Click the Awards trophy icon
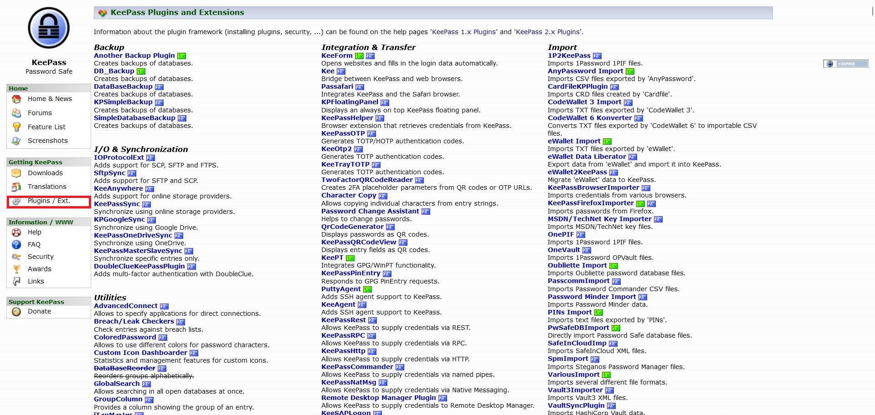 (x=16, y=269)
